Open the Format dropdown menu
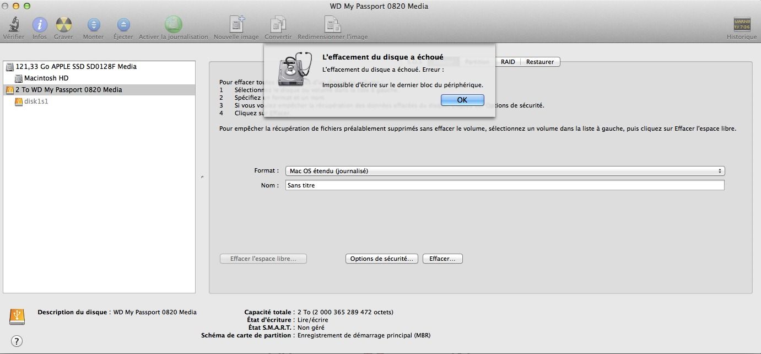The height and width of the screenshot is (354, 761). coord(505,171)
